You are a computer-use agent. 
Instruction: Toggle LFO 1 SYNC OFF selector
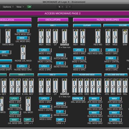[5, 52]
